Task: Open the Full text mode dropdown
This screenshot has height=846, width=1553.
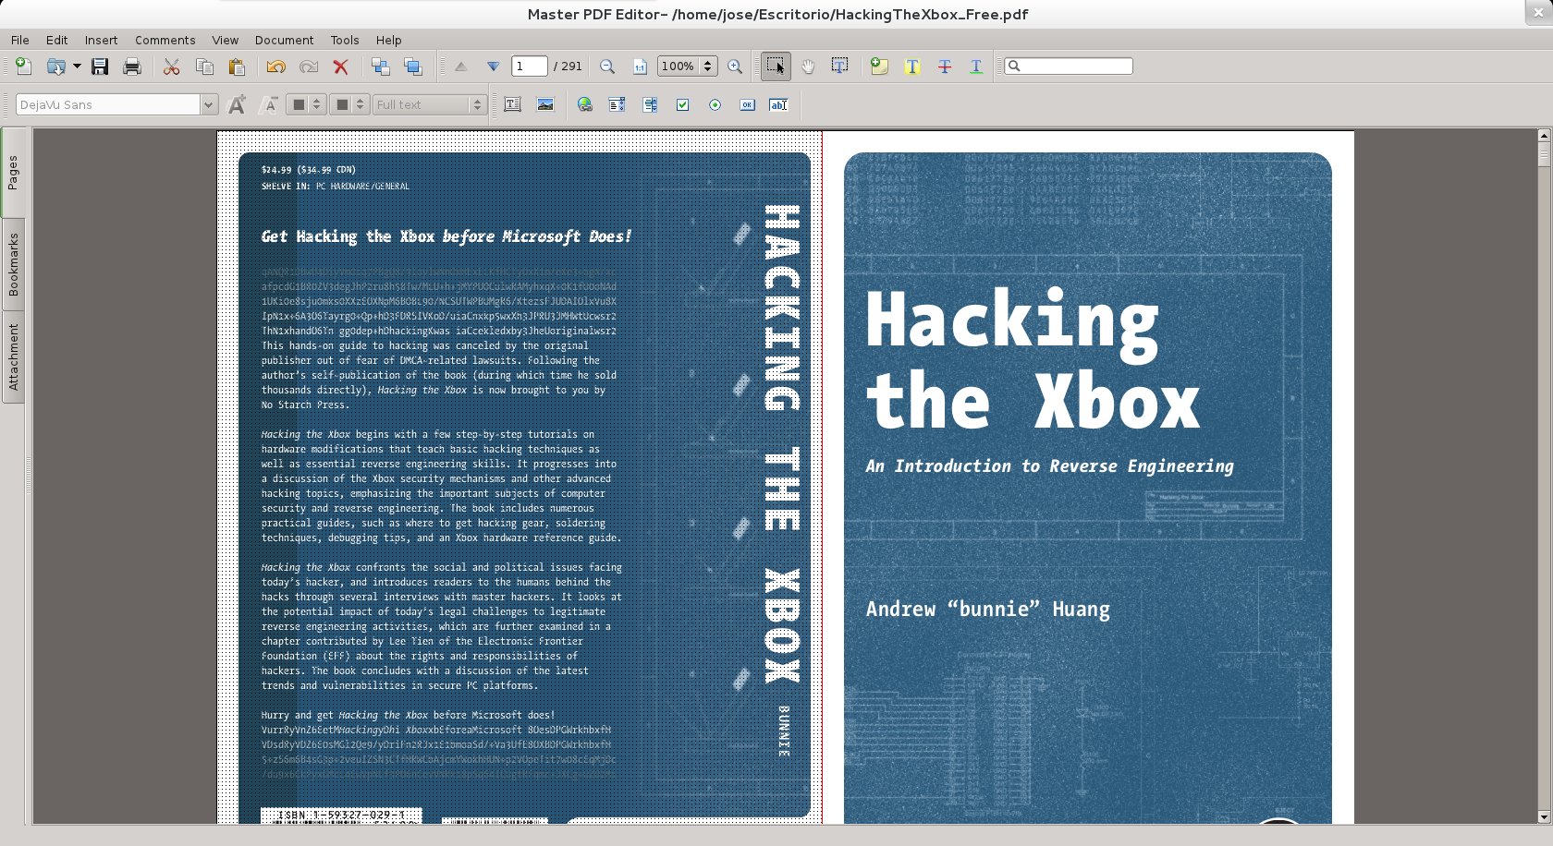Action: click(430, 104)
